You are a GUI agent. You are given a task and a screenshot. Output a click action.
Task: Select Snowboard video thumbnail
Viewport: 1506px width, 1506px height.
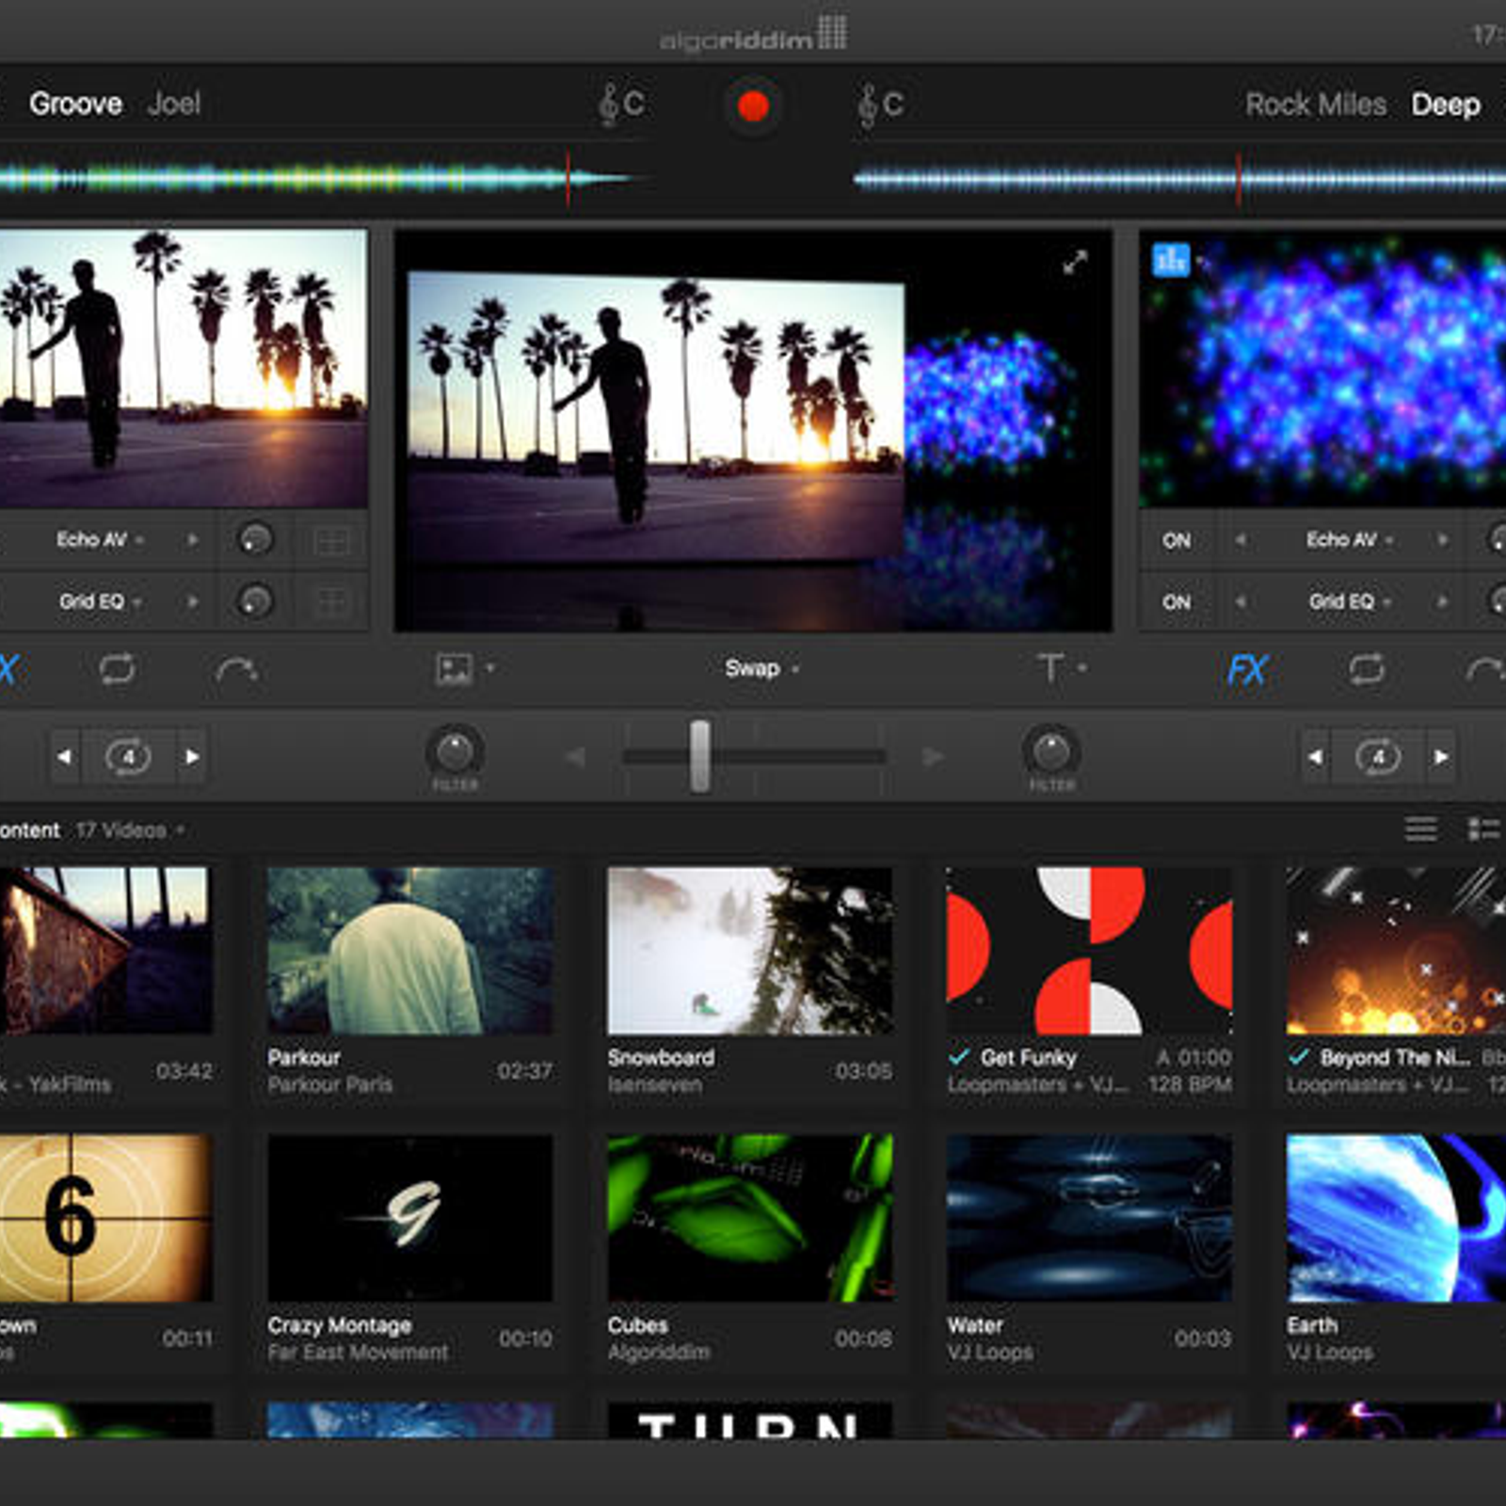750,951
